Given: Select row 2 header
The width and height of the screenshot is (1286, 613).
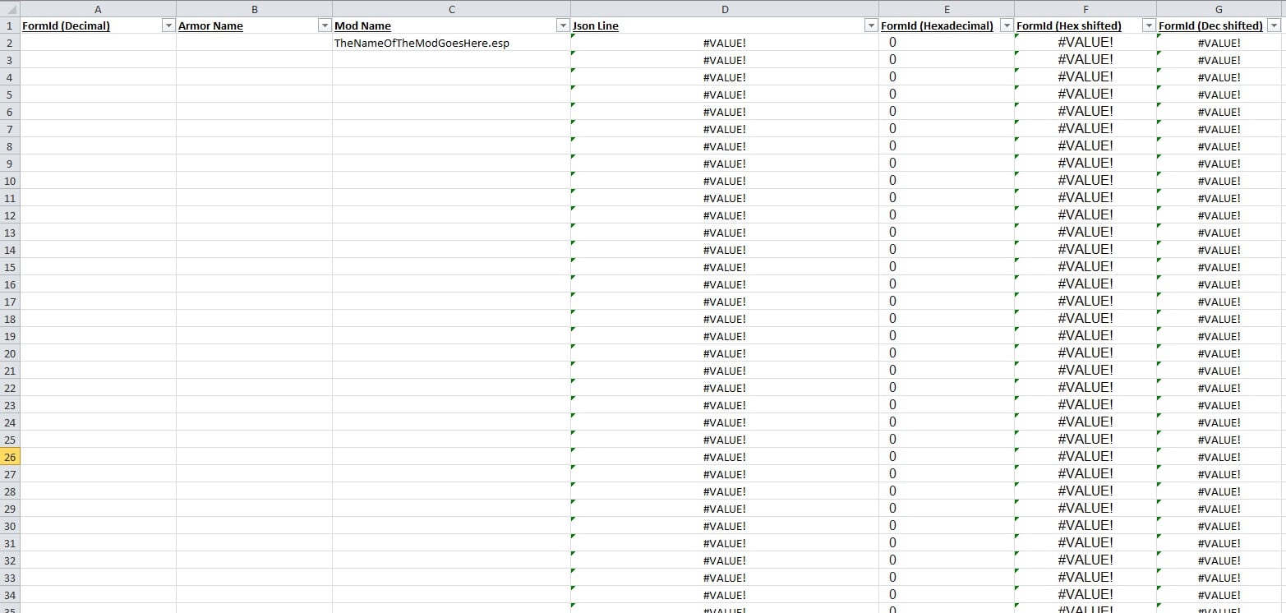Looking at the screenshot, I should click(x=10, y=43).
